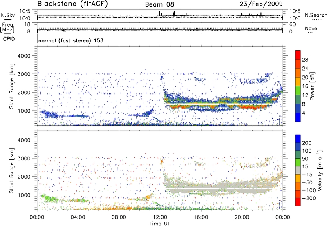Viewport: 327px width, 226px height.
Task: Click the "60" tick on the Nave axis
Action: tap(292, 24)
